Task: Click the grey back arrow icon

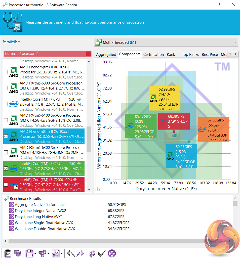Action: [71, 253]
